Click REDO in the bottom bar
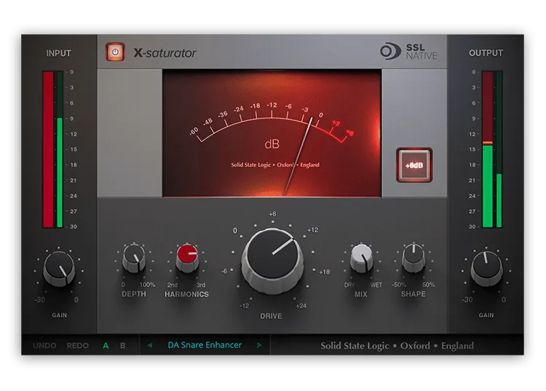Viewport: 546px width, 391px height. coord(77,345)
